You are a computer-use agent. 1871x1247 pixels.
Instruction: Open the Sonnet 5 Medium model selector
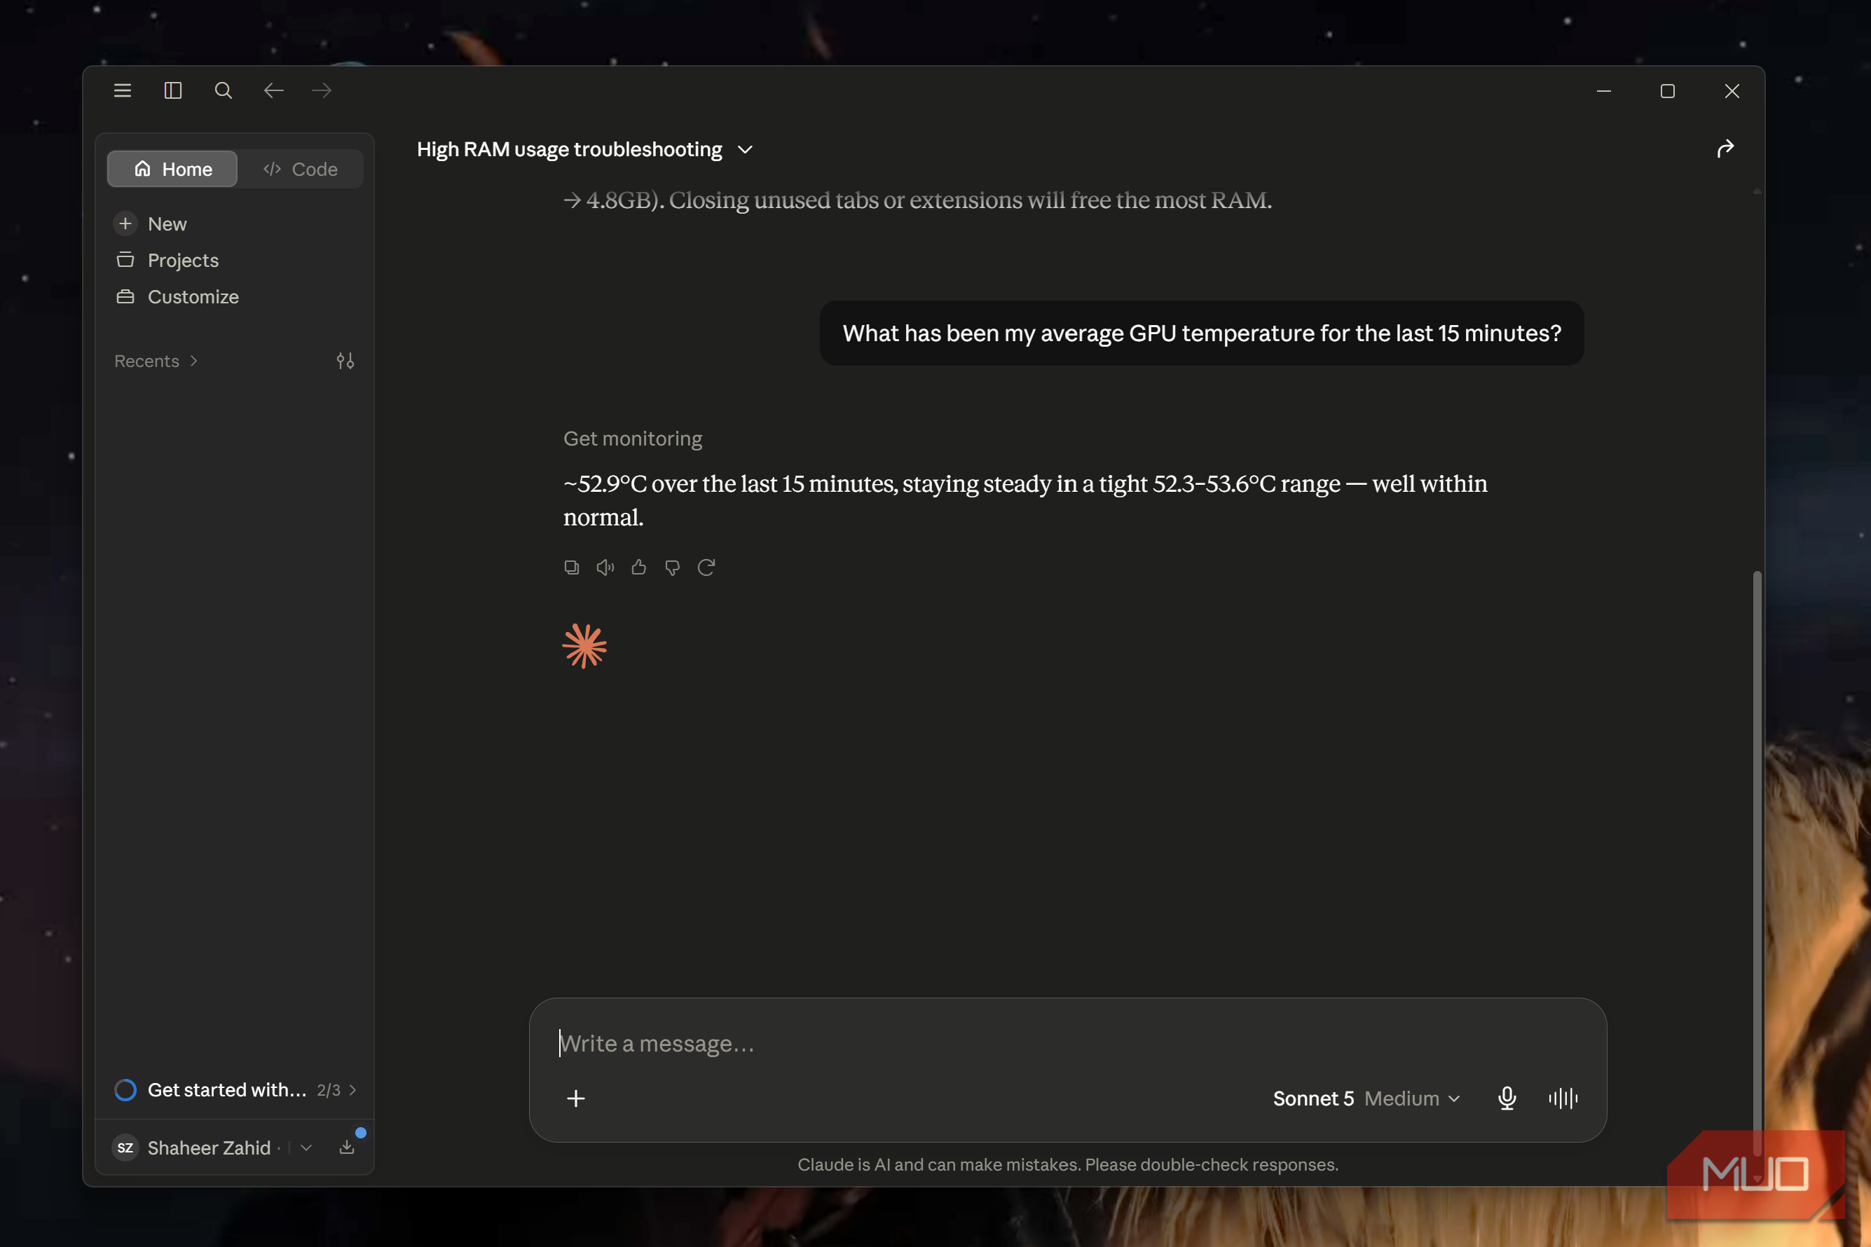[1366, 1098]
